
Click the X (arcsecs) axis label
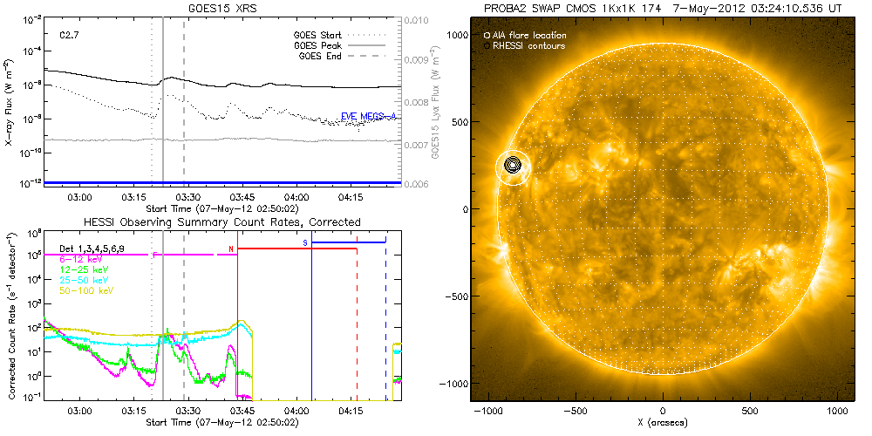tap(663, 422)
